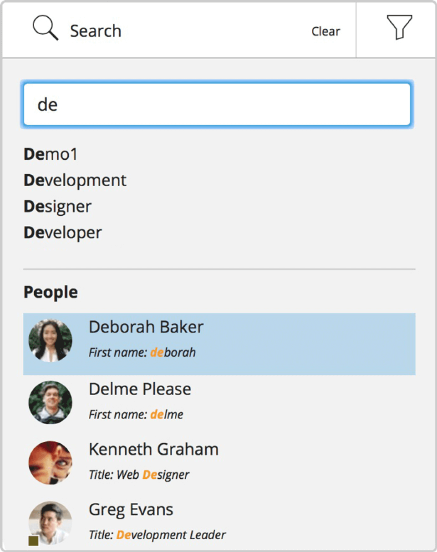Choose the Development suggestion
Viewport: 437px width, 552px height.
pos(75,181)
